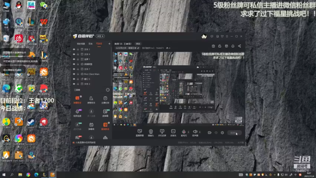Viewport: 316px width, 178px height.
Task: Hide the 文本 9 layer
Action: (74, 54)
